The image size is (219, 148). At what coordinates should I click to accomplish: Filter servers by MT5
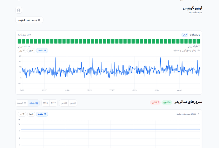coord(45,103)
